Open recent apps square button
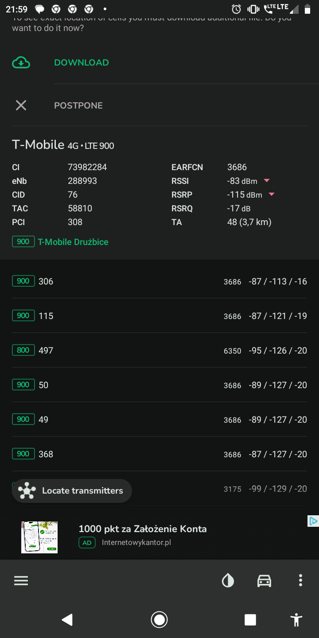 pyautogui.click(x=250, y=619)
